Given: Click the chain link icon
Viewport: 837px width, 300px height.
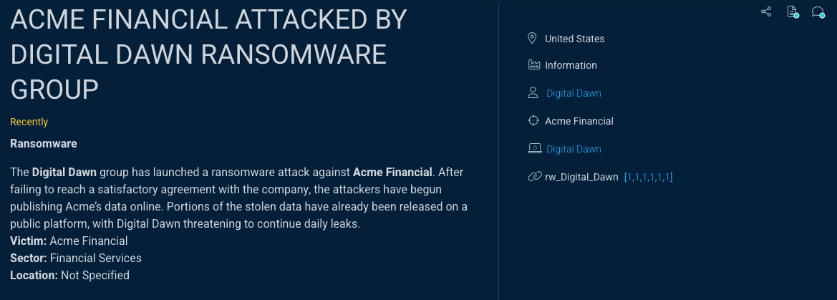Looking at the screenshot, I should click(534, 177).
